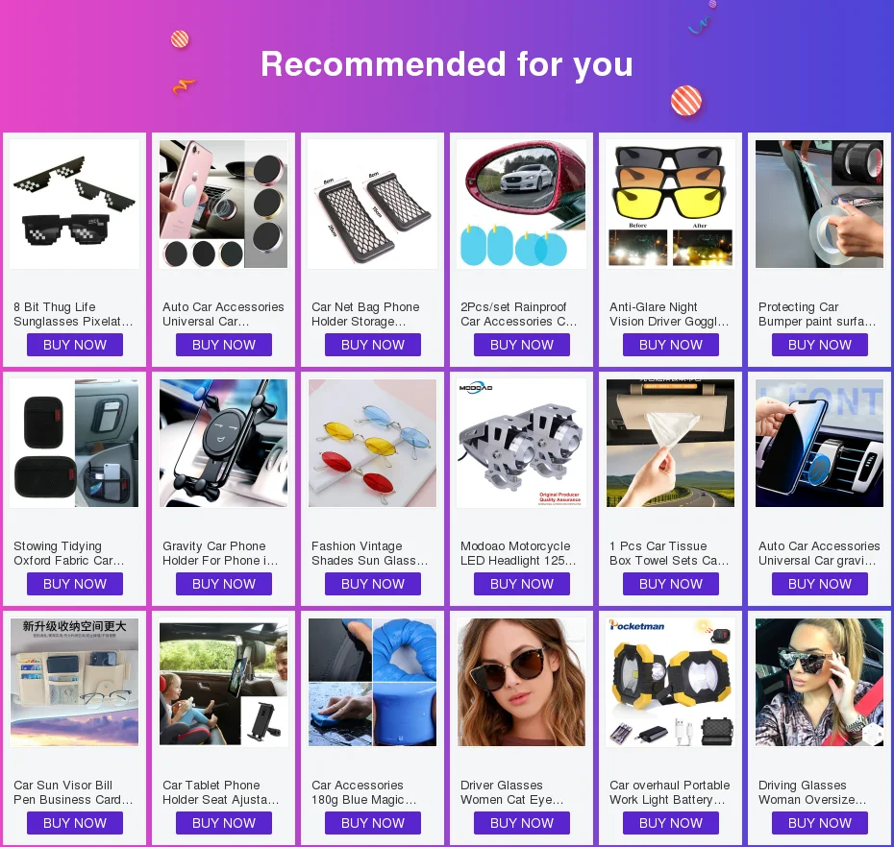View the Pocketman Portable Work Light image
The height and width of the screenshot is (847, 894).
click(x=671, y=683)
